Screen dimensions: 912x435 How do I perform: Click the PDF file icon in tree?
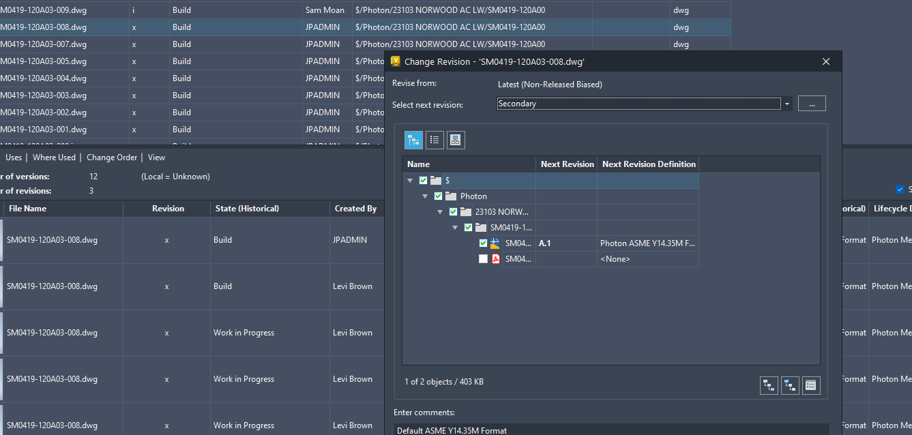[x=496, y=259]
